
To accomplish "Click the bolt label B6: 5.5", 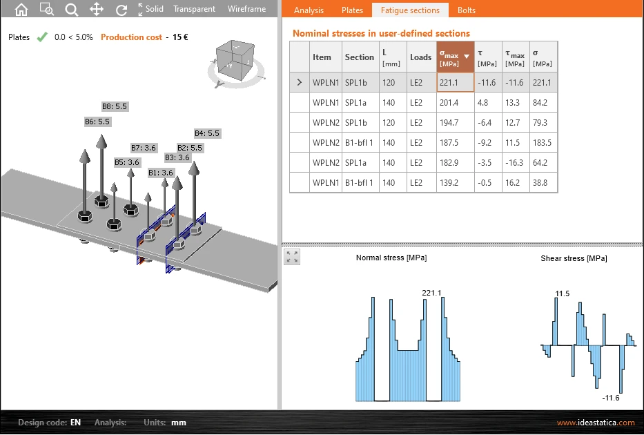I will (97, 122).
